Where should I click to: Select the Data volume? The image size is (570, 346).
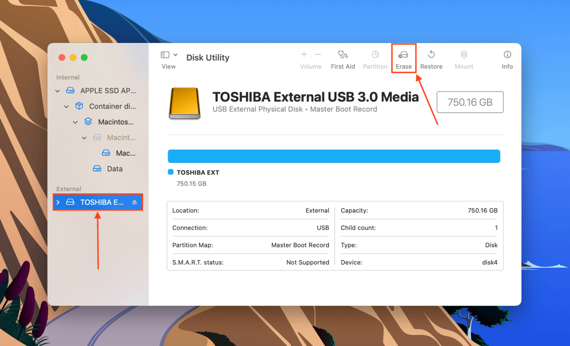[114, 169]
